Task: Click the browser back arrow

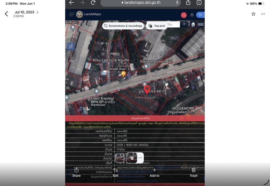Action: tap(72, 2)
